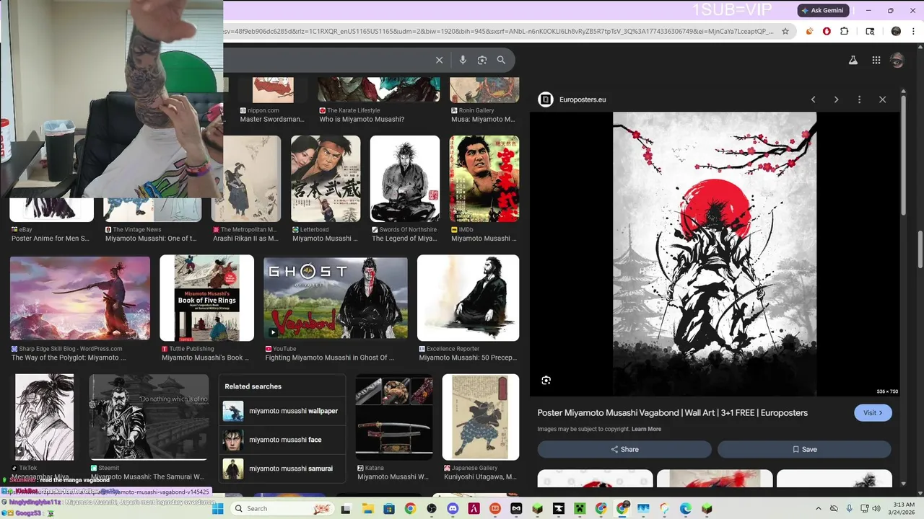The height and width of the screenshot is (519, 924).
Task: Click "Poster Anime for Men S..." eBay title
Action: click(x=51, y=239)
